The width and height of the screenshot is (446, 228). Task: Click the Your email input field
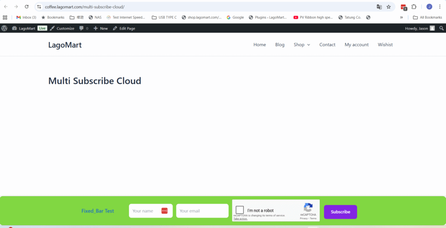[202, 211]
